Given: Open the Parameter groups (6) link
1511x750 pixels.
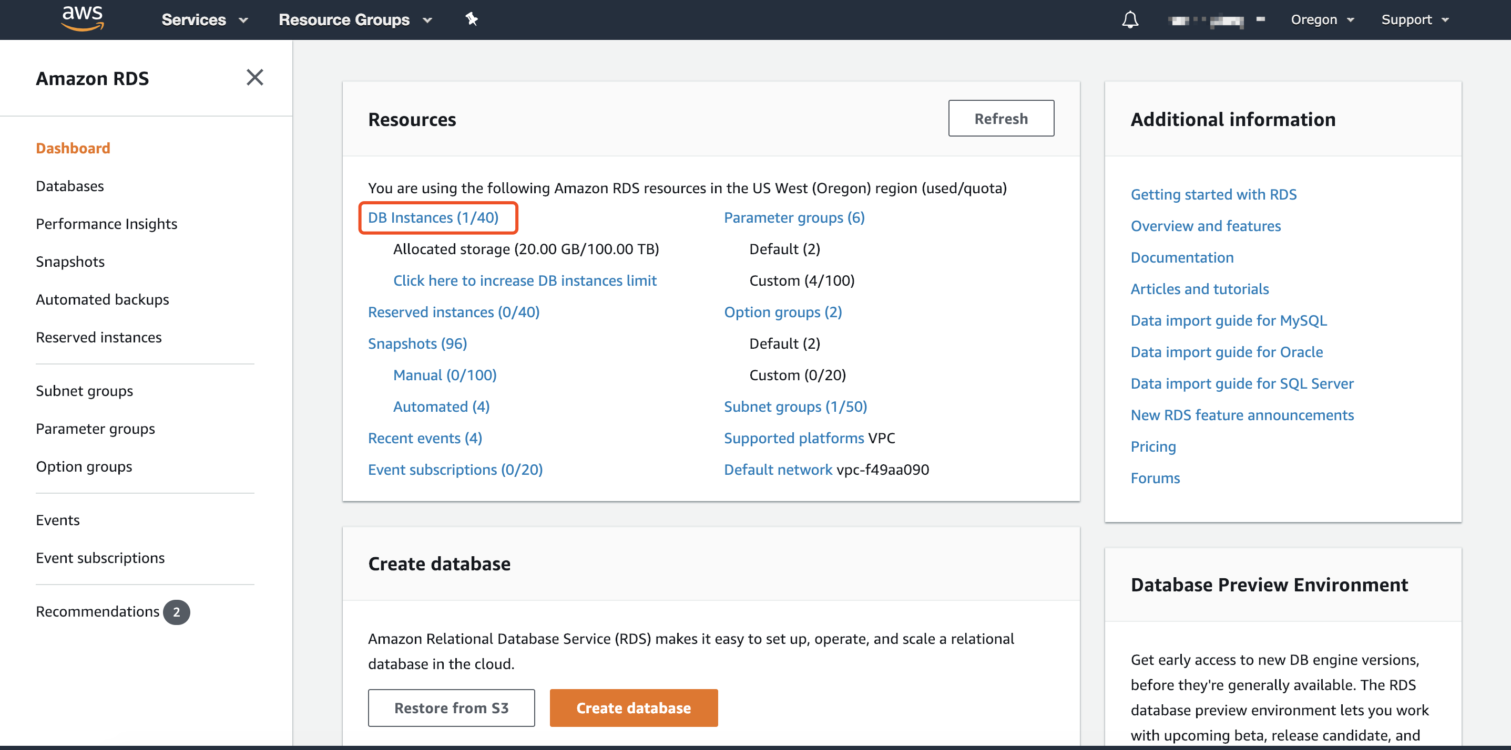Looking at the screenshot, I should click(794, 217).
